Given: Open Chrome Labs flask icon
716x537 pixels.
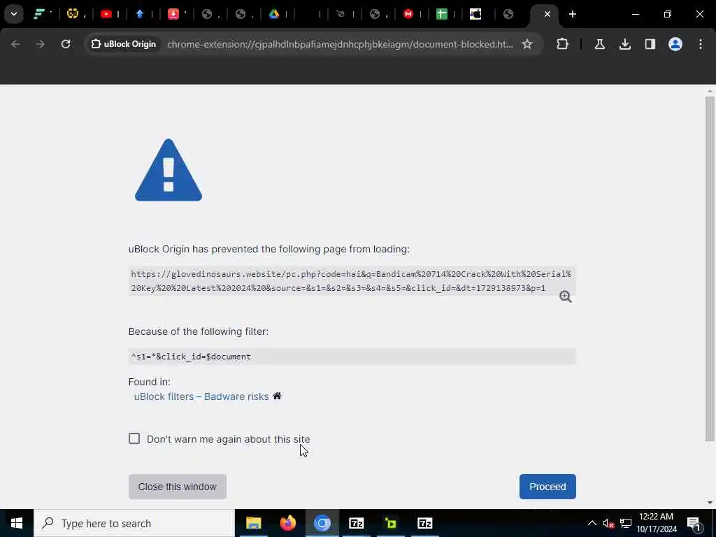Looking at the screenshot, I should point(599,44).
